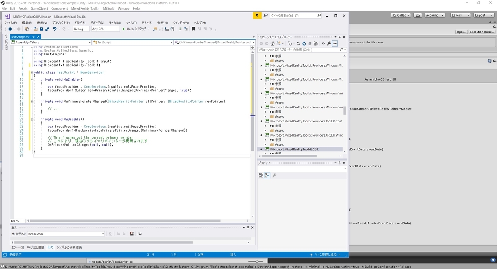Viewport: 497px width, 269px height.
Task: Open the 編集(E) menu
Action: (x=27, y=22)
